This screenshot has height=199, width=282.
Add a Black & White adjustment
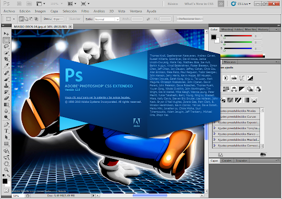(242, 89)
